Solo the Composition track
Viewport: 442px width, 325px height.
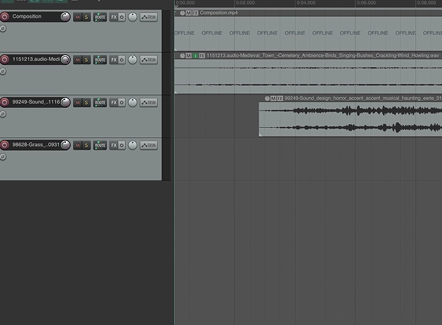coord(86,17)
